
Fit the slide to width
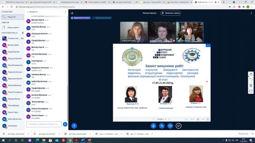tap(203, 119)
